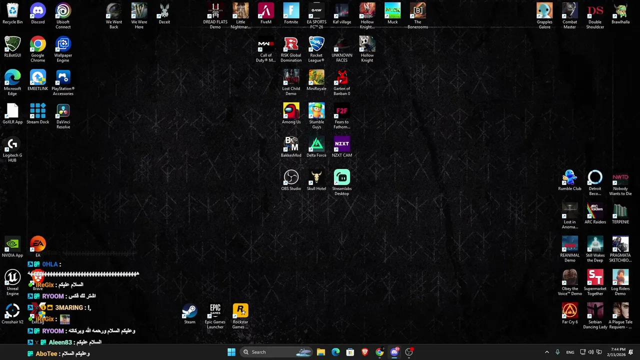Launch FiveM from desktop
Viewport: 640px width, 360px height.
click(266, 14)
